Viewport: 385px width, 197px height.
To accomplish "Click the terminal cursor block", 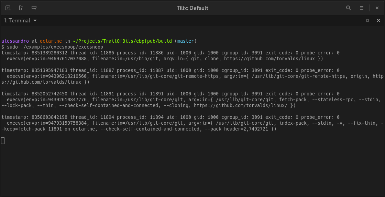I will click(x=3, y=141).
